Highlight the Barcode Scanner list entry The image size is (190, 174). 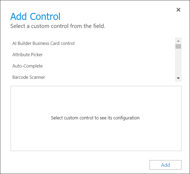pyautogui.click(x=93, y=77)
